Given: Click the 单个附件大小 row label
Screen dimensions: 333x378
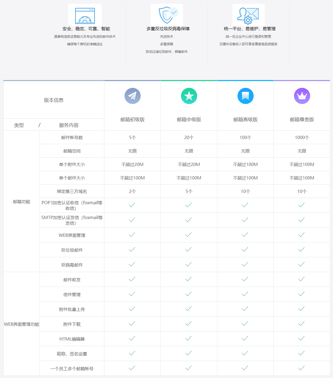Looking at the screenshot, I should (x=72, y=165).
